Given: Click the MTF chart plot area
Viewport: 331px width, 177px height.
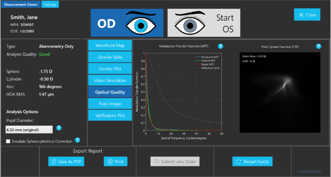Looking at the screenshot, I should point(184,92).
